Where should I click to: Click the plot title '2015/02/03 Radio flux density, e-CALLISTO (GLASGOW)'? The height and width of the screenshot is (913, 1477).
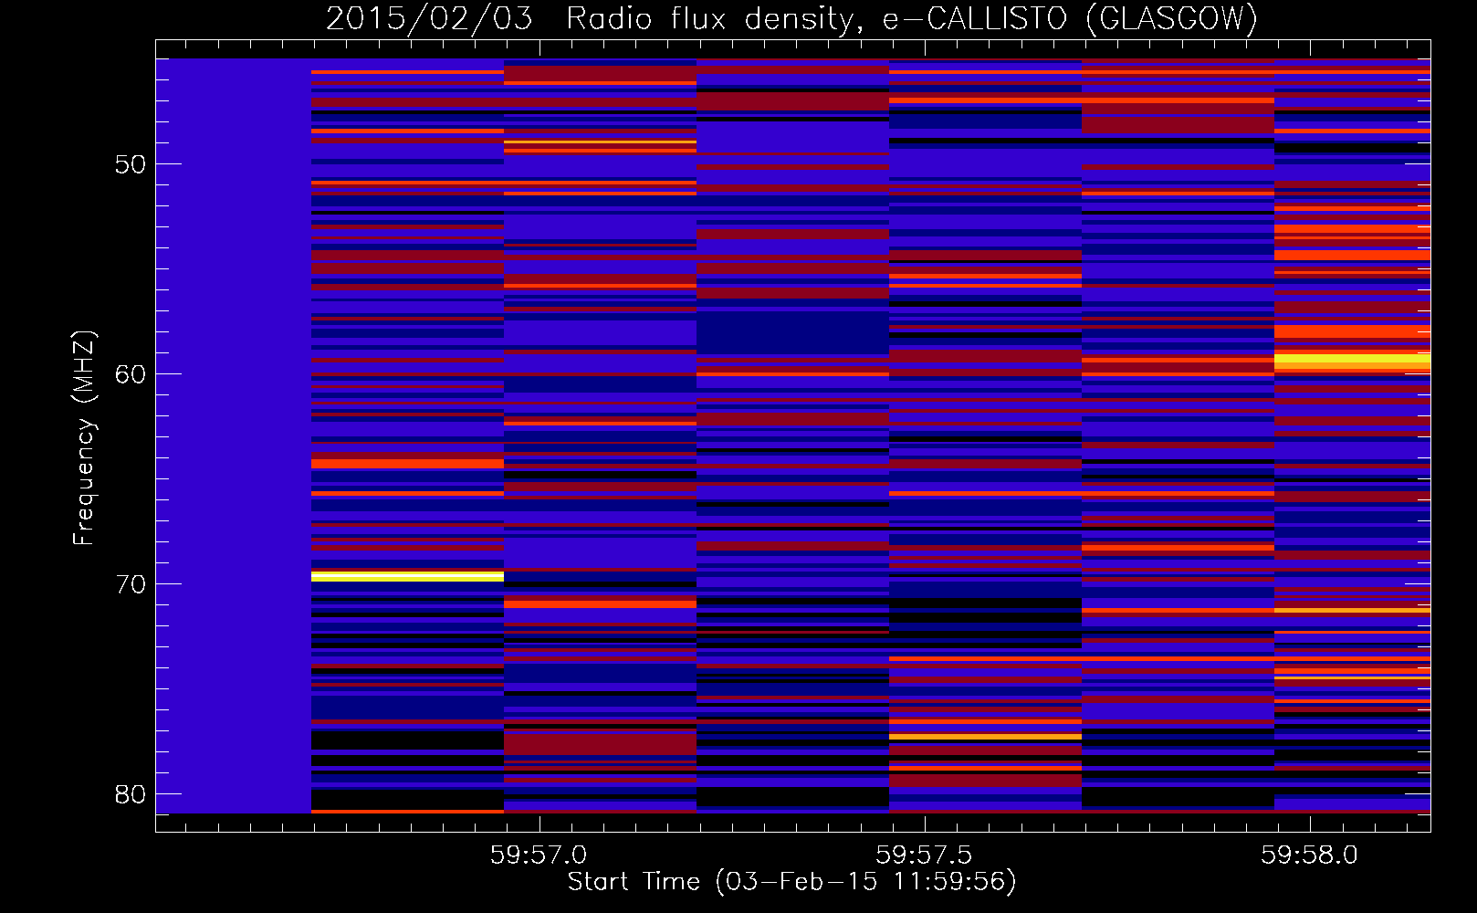(x=791, y=18)
